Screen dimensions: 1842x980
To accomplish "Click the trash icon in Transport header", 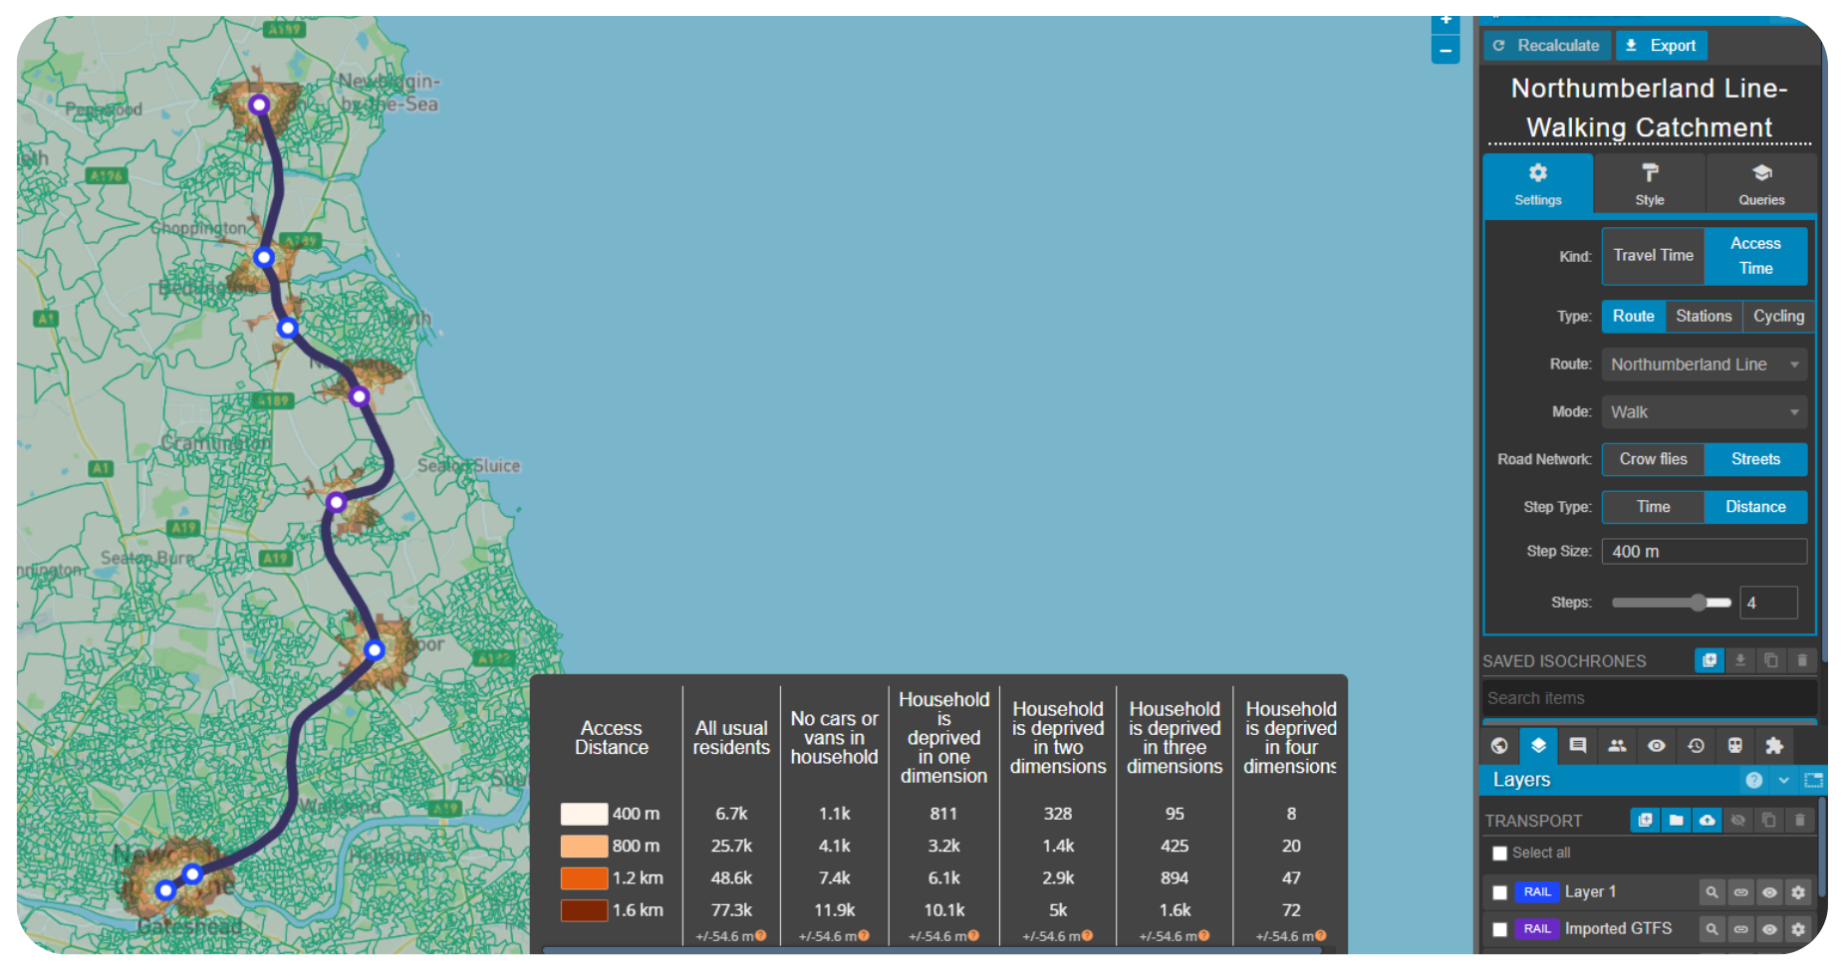I will click(1799, 820).
